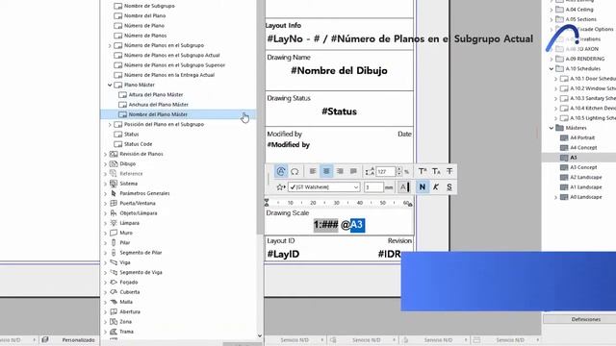
Task: Click the A3 master layout icon
Action: 564,158
